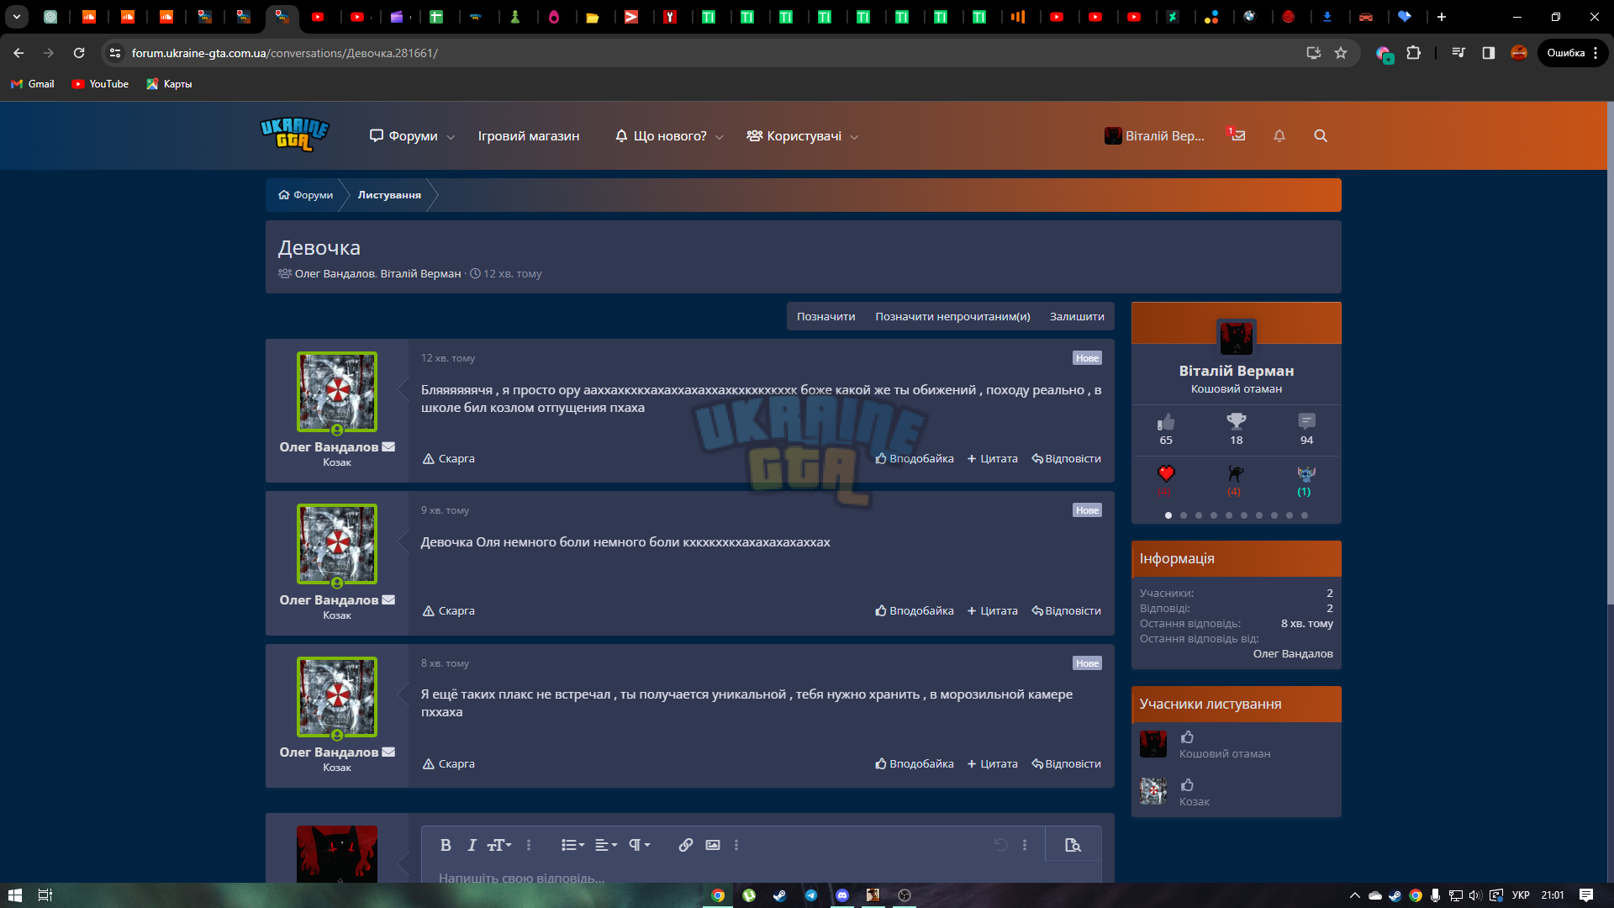This screenshot has width=1614, height=908.
Task: Open more insert options after image icon
Action: (736, 845)
